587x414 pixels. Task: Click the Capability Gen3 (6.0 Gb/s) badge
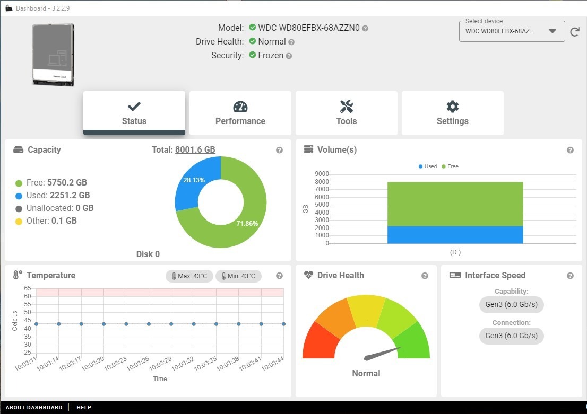[512, 304]
